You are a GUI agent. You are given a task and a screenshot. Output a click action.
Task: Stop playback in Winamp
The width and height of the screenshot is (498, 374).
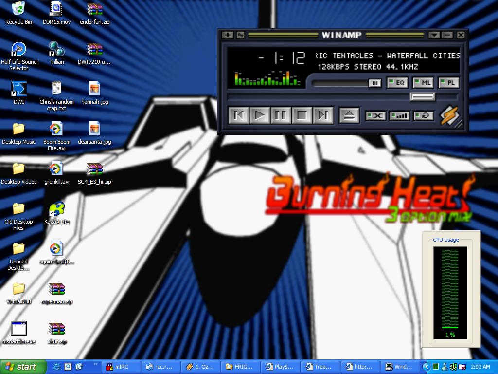(x=302, y=115)
